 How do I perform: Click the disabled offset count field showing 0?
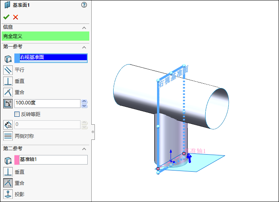tap(47, 125)
